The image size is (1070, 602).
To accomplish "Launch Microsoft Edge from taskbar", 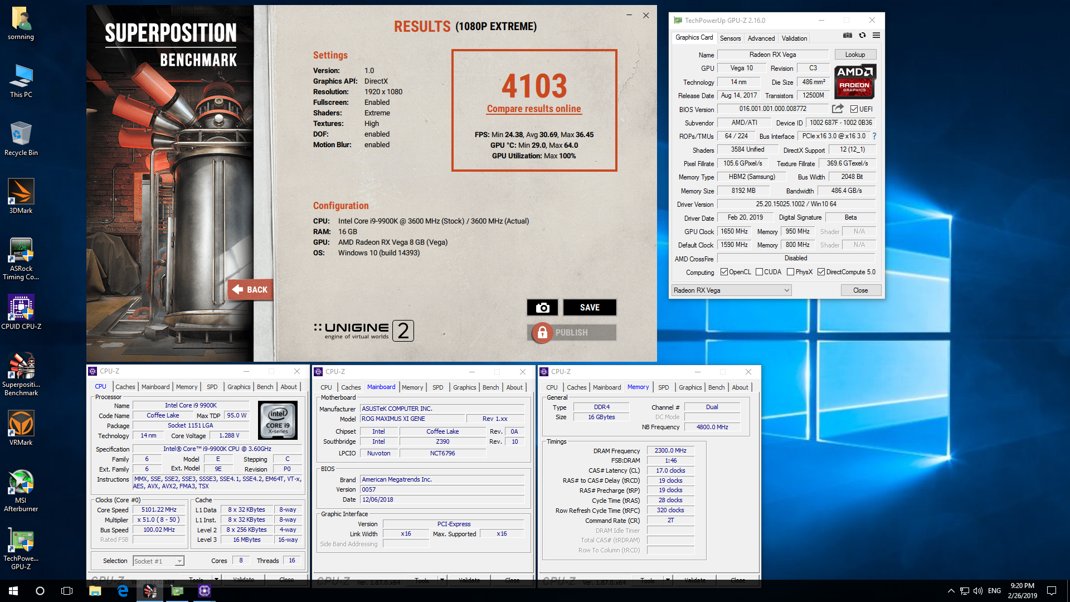I will (123, 591).
